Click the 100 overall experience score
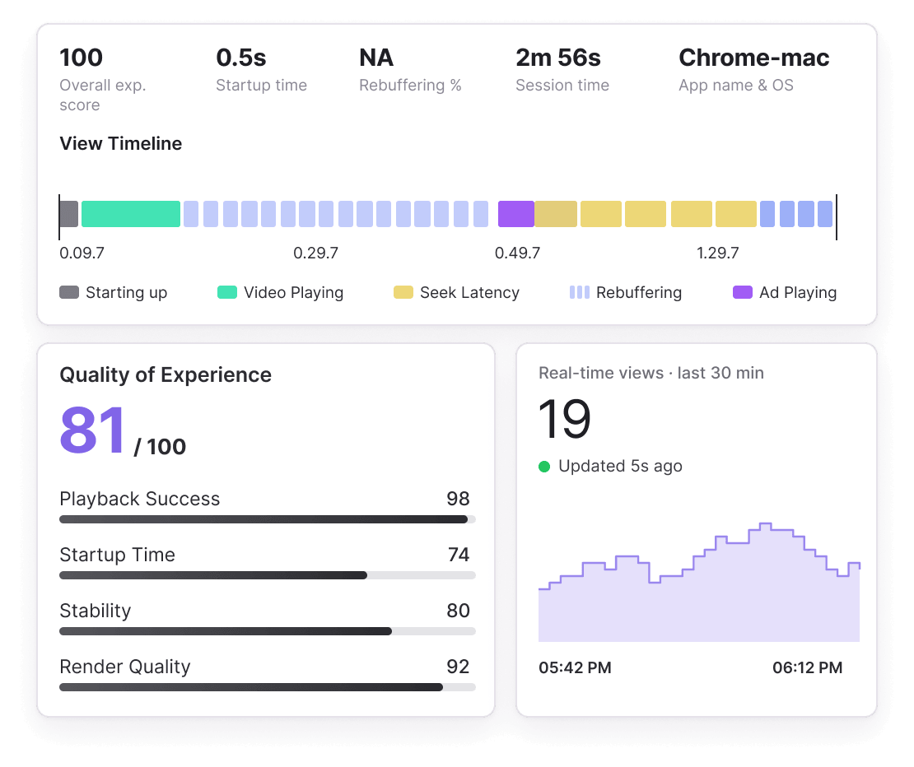914x767 pixels. pyautogui.click(x=81, y=58)
